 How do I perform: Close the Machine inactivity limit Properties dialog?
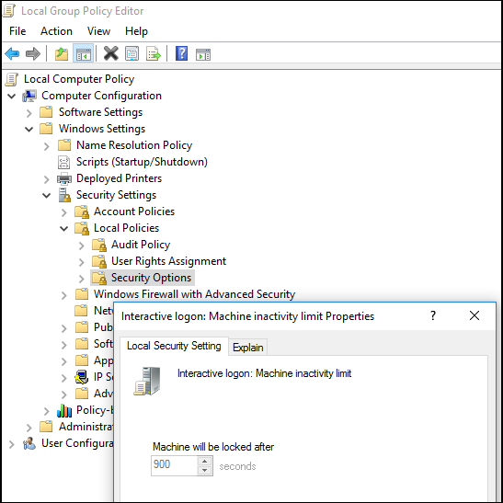coord(474,316)
